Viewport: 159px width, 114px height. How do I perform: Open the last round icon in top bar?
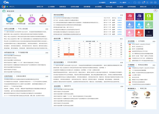(x=155, y=2)
